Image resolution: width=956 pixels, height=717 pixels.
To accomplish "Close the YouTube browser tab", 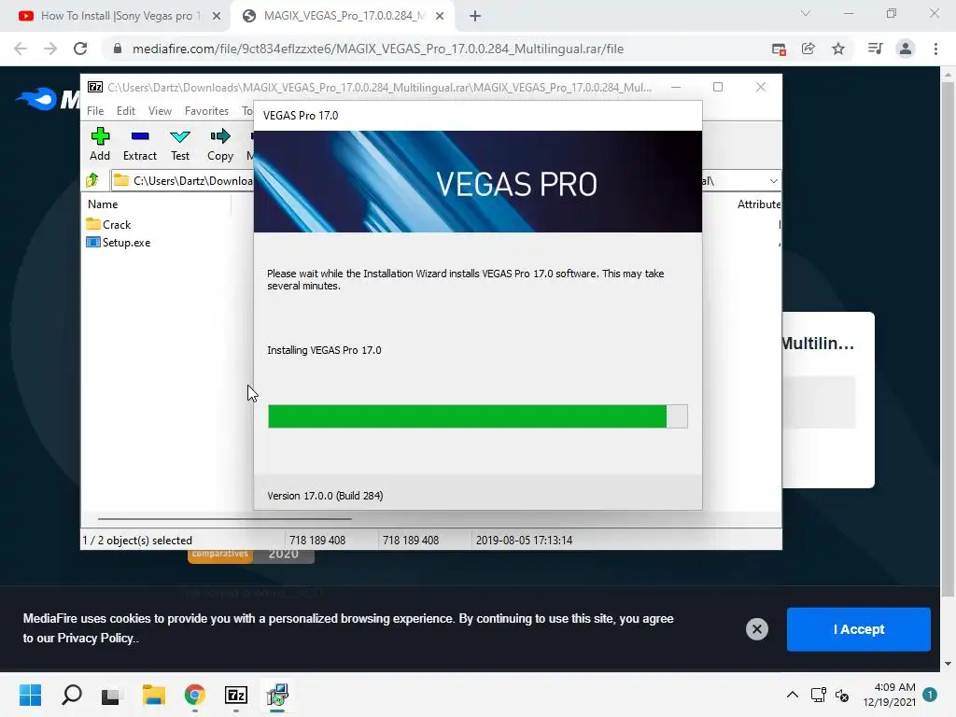I will click(x=217, y=17).
